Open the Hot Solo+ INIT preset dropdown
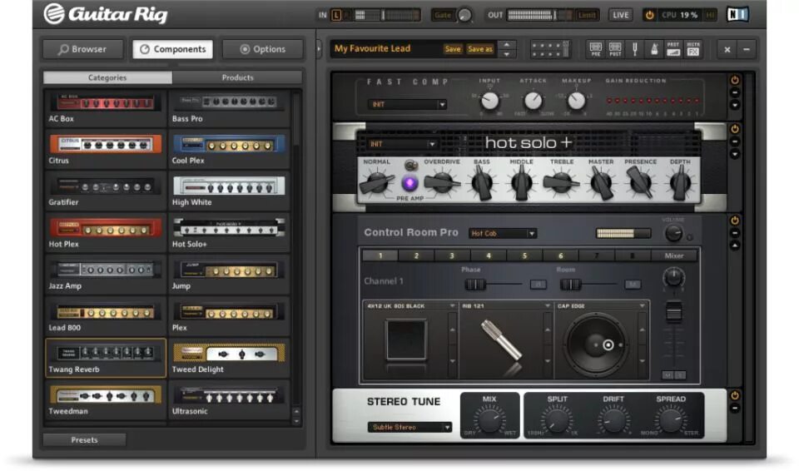The width and height of the screenshot is (799, 471). tap(403, 144)
